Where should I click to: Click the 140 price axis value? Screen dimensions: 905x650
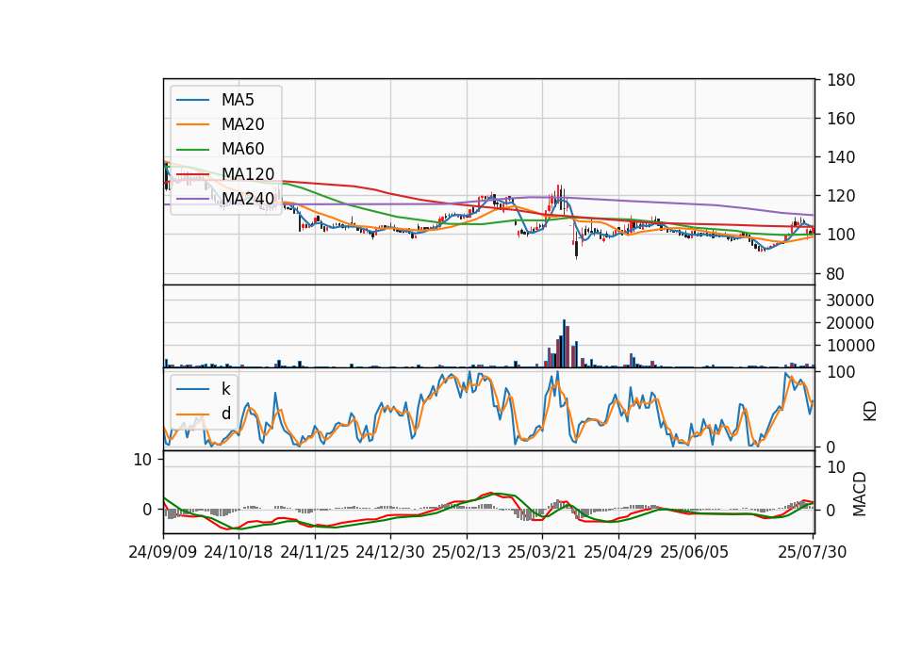coord(840,157)
